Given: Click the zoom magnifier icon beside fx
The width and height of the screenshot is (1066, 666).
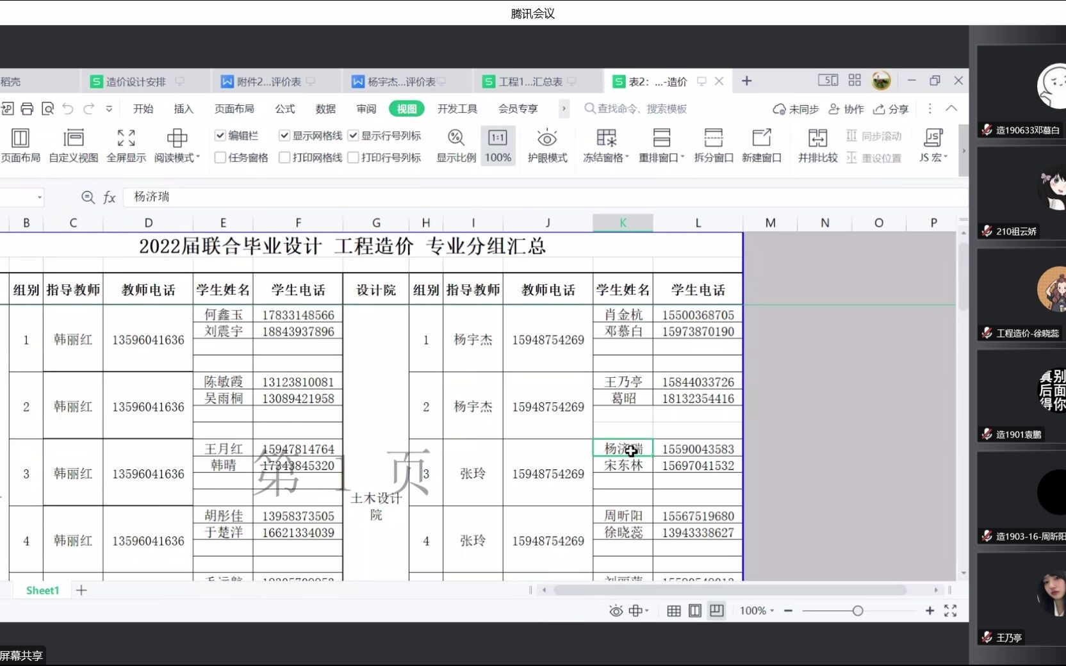Looking at the screenshot, I should click(88, 197).
